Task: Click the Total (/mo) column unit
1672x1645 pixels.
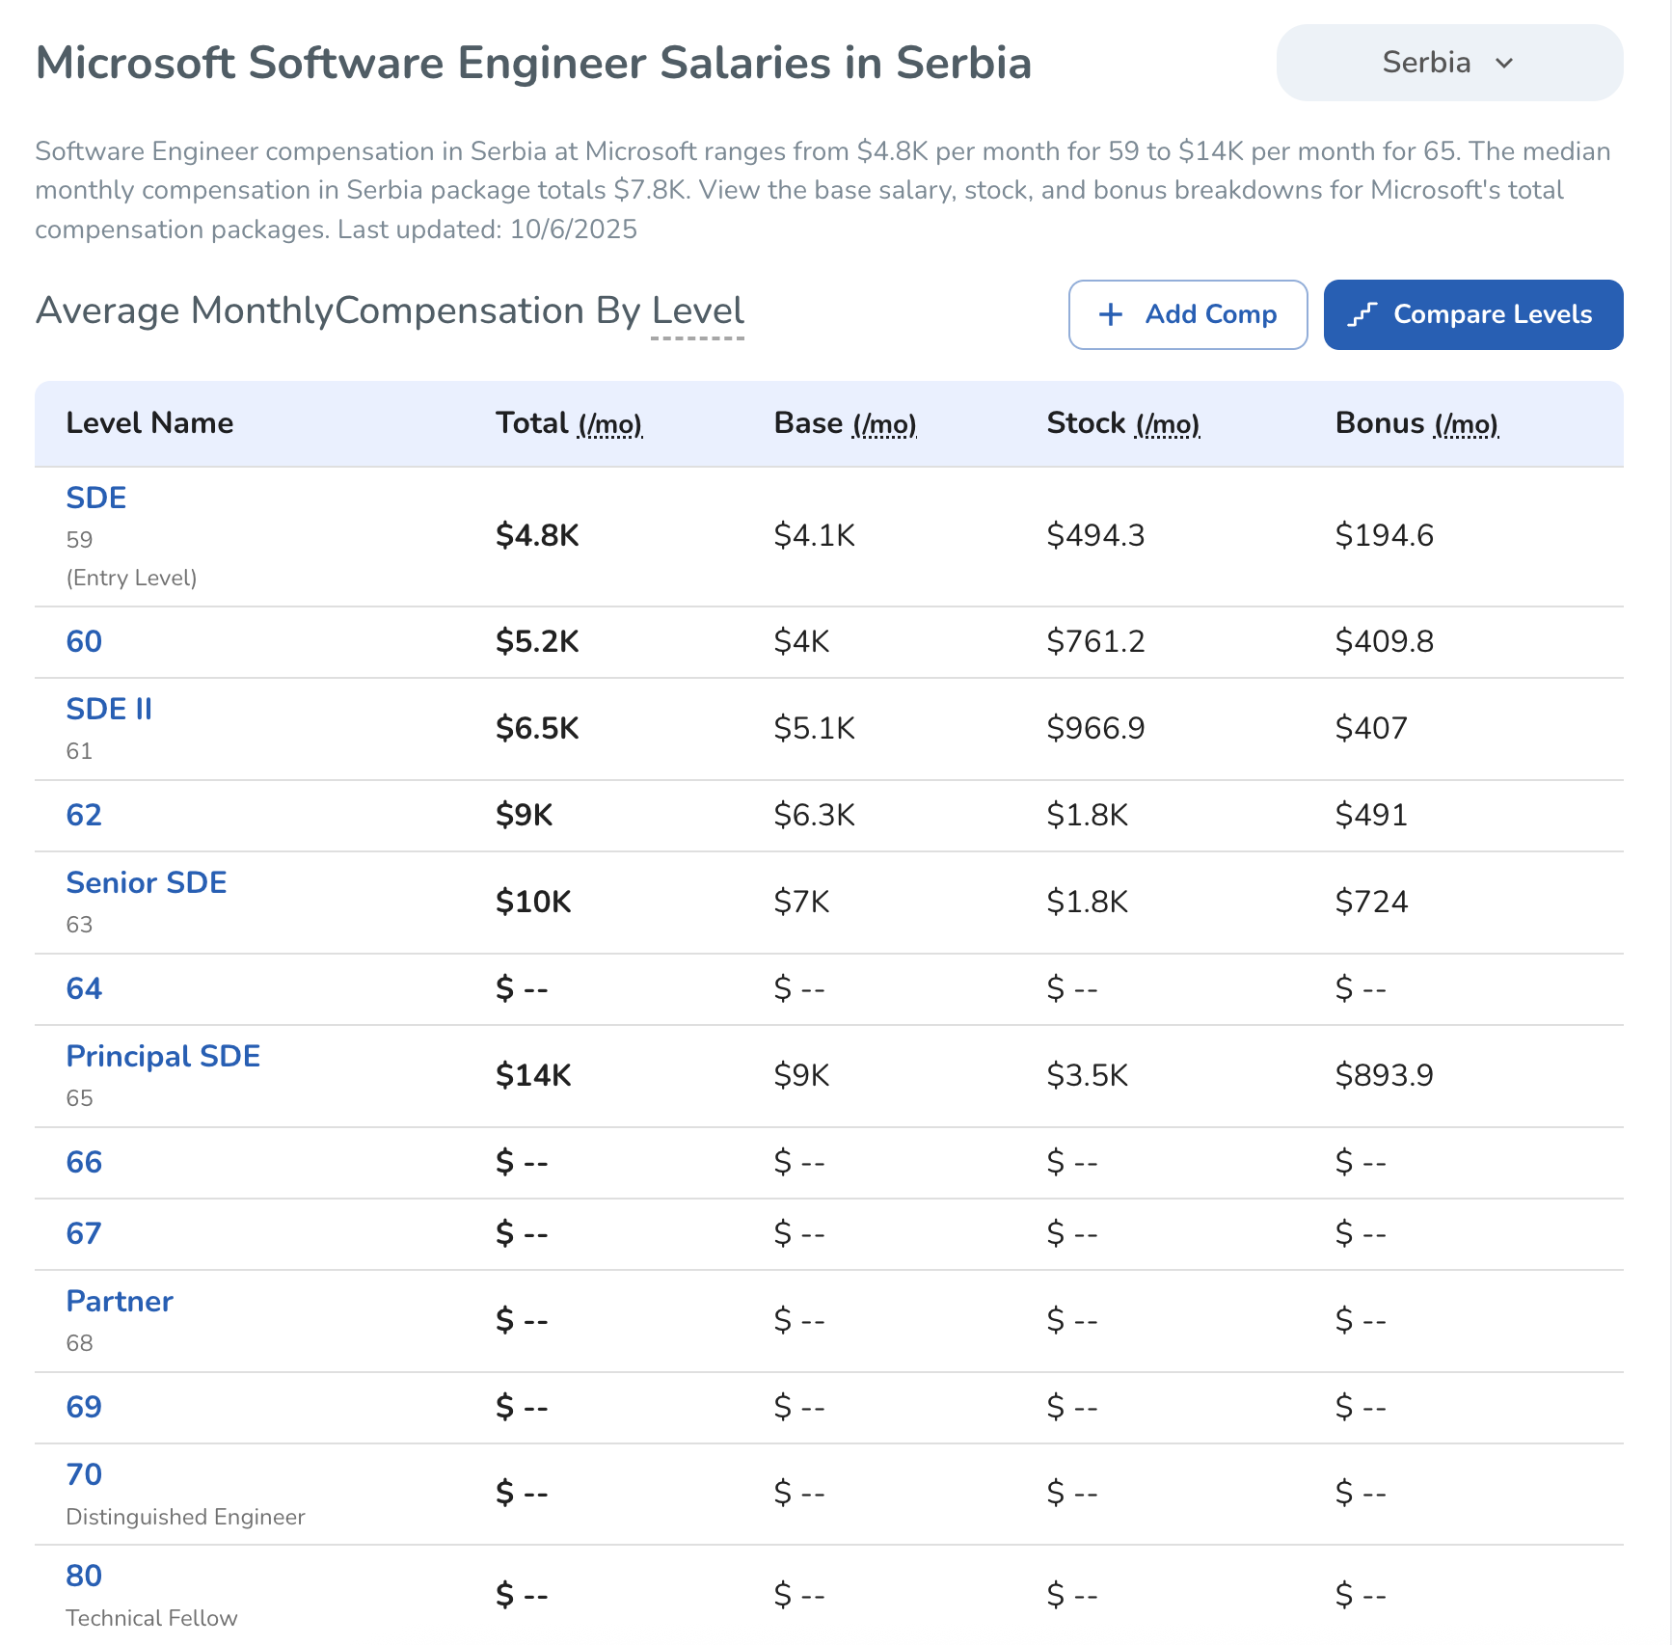Action: pos(609,424)
